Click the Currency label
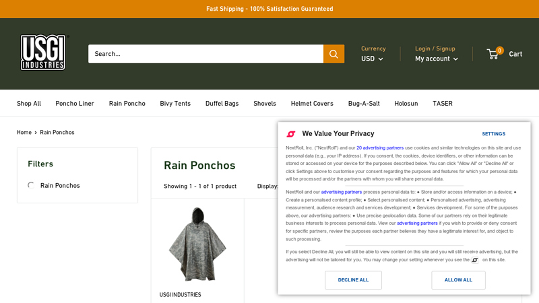This screenshot has width=539, height=303. (x=373, y=48)
